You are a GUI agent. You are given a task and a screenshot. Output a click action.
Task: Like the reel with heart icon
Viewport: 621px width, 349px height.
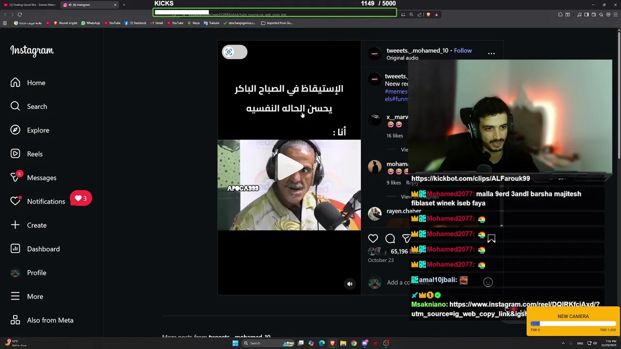click(373, 238)
